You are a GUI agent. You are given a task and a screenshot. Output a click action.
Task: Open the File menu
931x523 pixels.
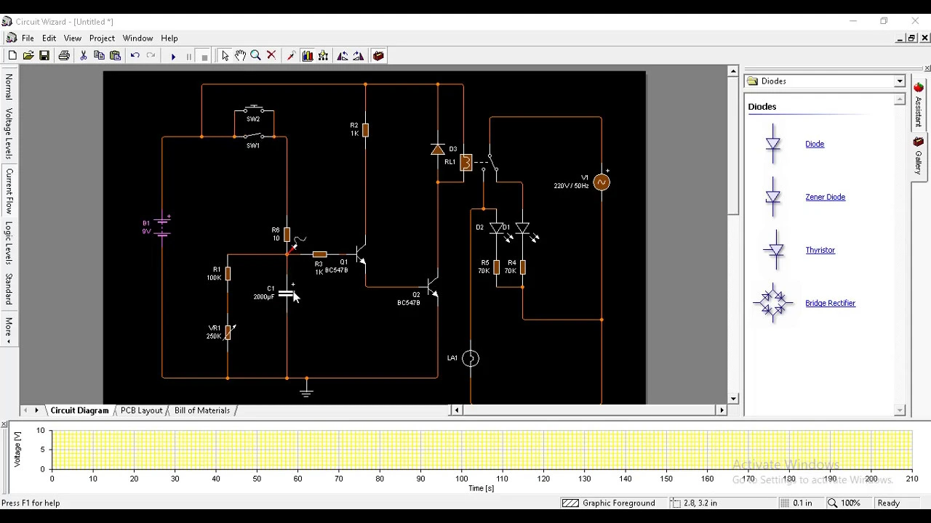28,38
